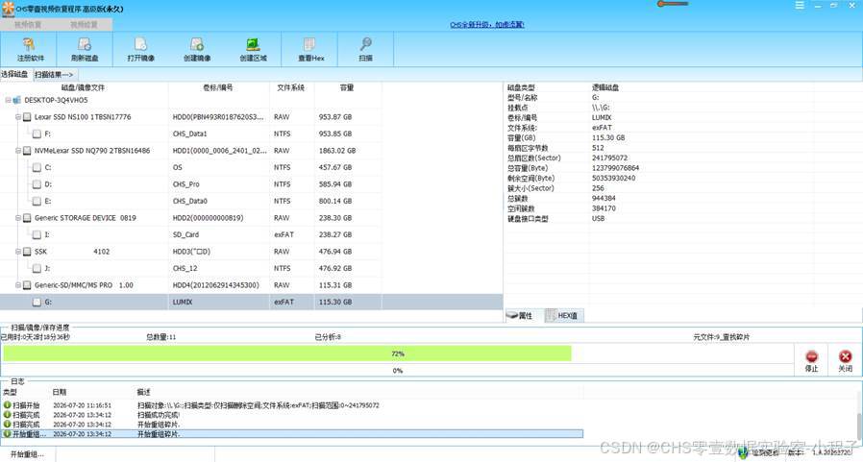863x462 pixels.
Task: Click the 打开镜像 open image icon
Action: pyautogui.click(x=141, y=44)
